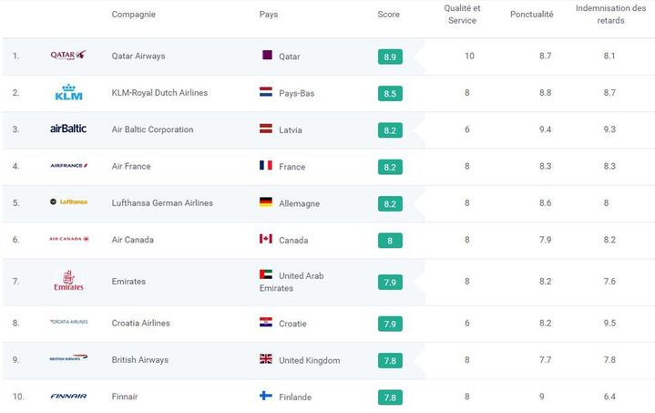This screenshot has height=413, width=655.
Task: Click the United Kingdom flag
Action: 266,358
